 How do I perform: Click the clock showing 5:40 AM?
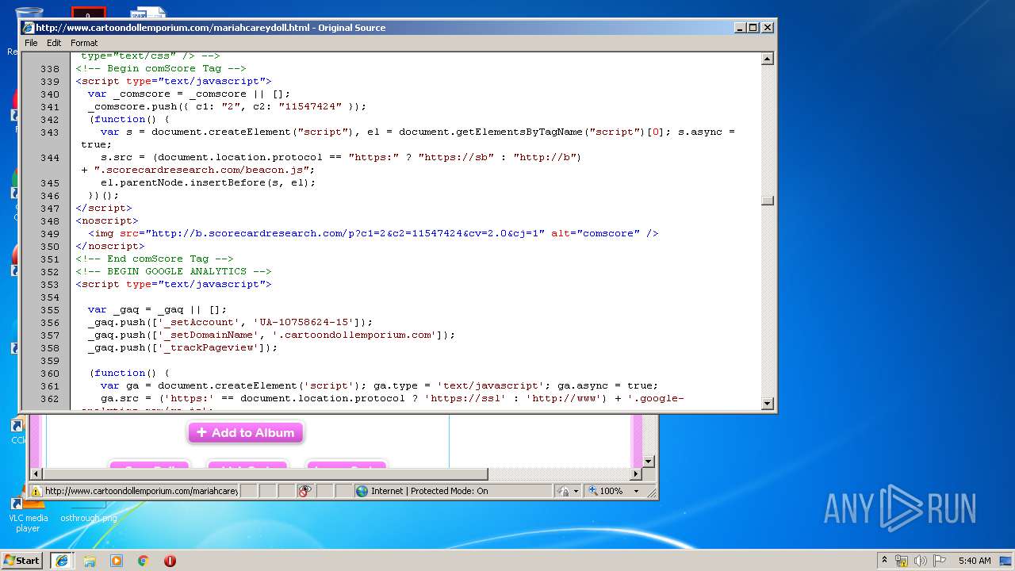(975, 561)
